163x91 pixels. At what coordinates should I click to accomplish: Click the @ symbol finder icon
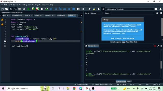pos(24,9)
